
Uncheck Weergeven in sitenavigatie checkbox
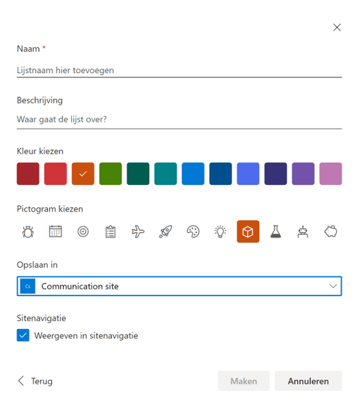pos(23,335)
